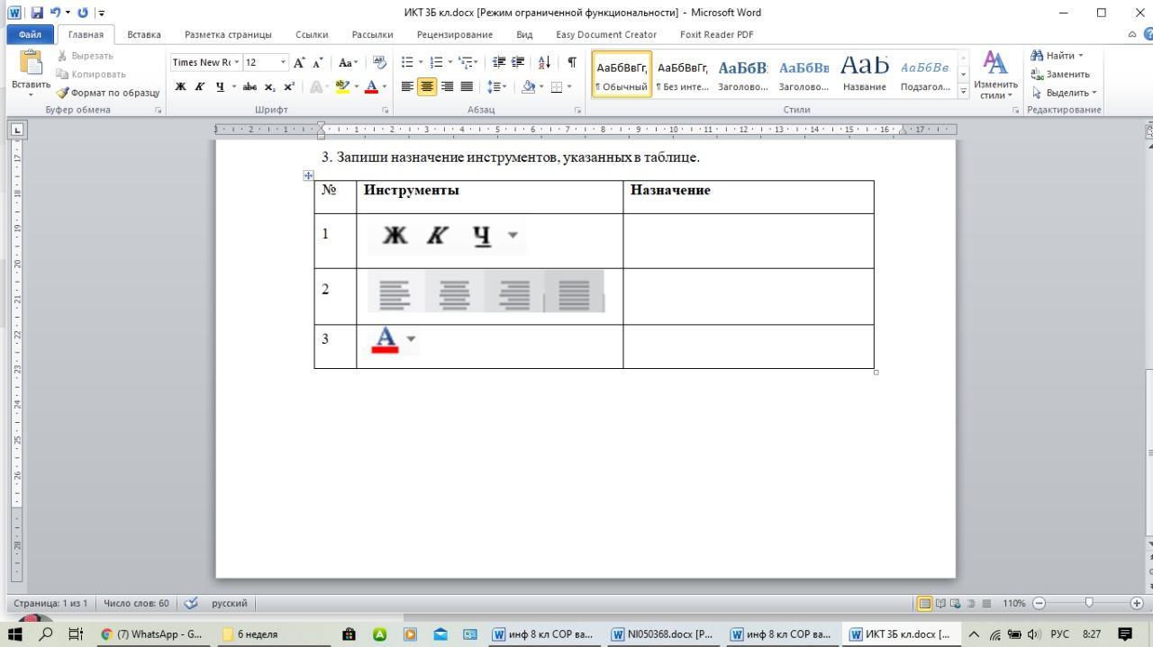
Task: Click the empty Назначение cell in row 1
Action: coord(749,240)
